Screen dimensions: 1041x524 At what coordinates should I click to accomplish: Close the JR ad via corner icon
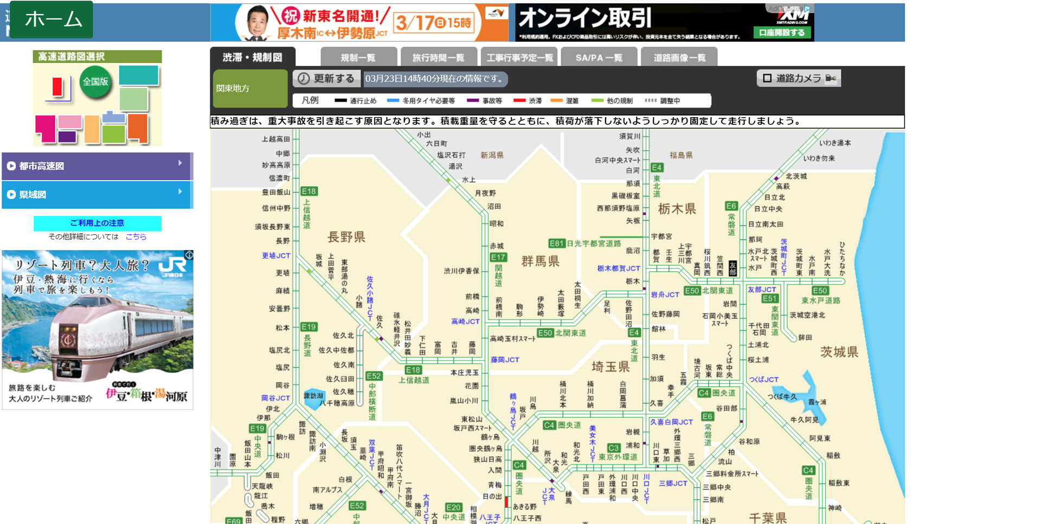189,254
